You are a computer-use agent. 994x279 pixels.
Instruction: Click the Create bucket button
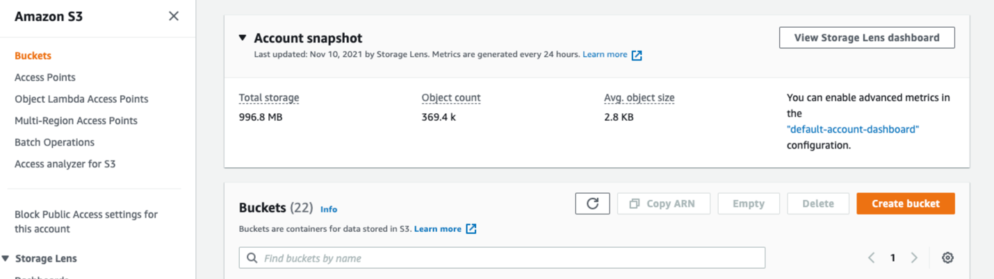click(905, 203)
